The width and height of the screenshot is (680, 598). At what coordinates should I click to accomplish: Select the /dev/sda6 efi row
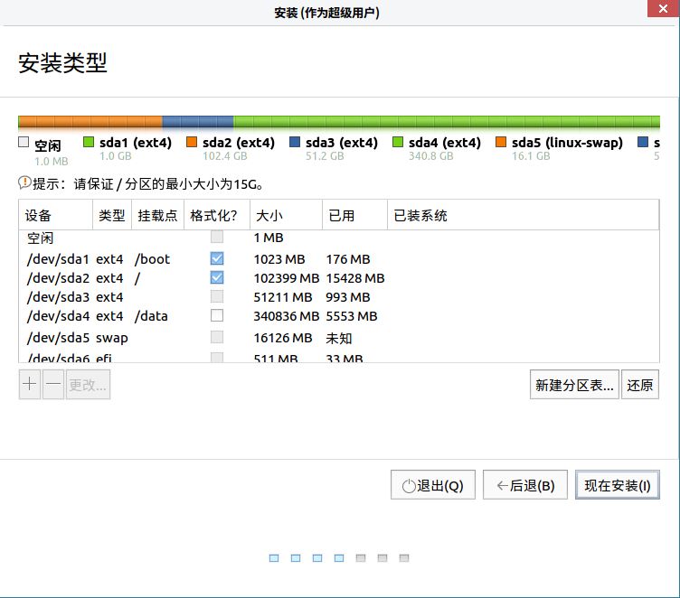[x=339, y=358]
